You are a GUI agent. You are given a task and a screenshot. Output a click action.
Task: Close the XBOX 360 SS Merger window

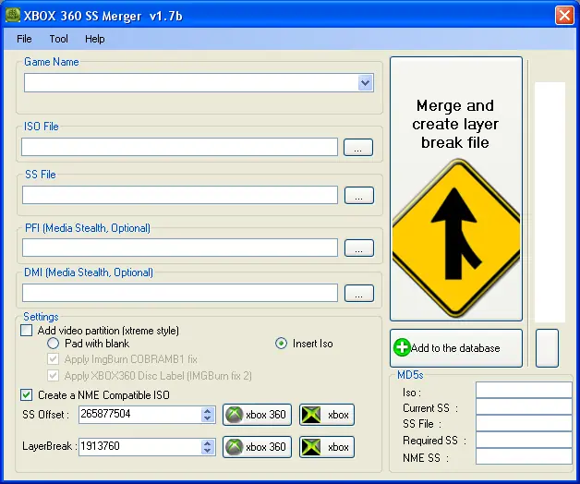pyautogui.click(x=564, y=16)
